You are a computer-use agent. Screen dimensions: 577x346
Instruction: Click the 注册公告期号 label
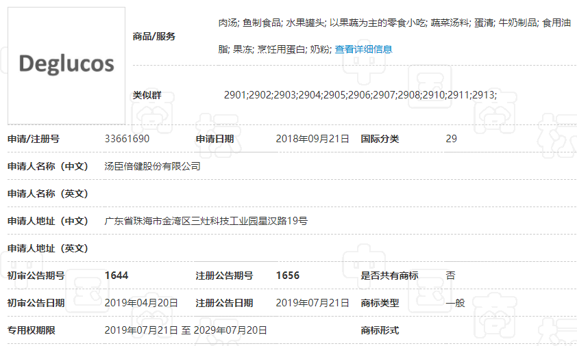click(x=225, y=276)
